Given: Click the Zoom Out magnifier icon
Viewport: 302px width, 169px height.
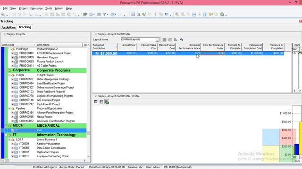Looking at the screenshot, I should (183, 15).
